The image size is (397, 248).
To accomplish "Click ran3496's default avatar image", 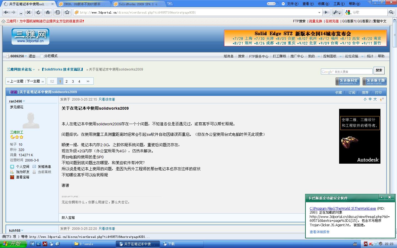I will point(31,120).
